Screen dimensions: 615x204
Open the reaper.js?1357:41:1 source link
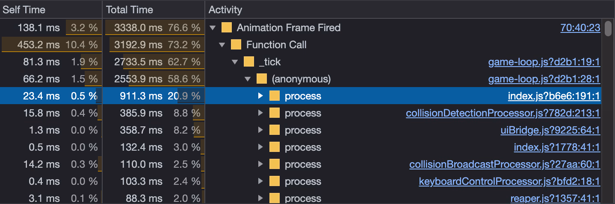coord(555,199)
